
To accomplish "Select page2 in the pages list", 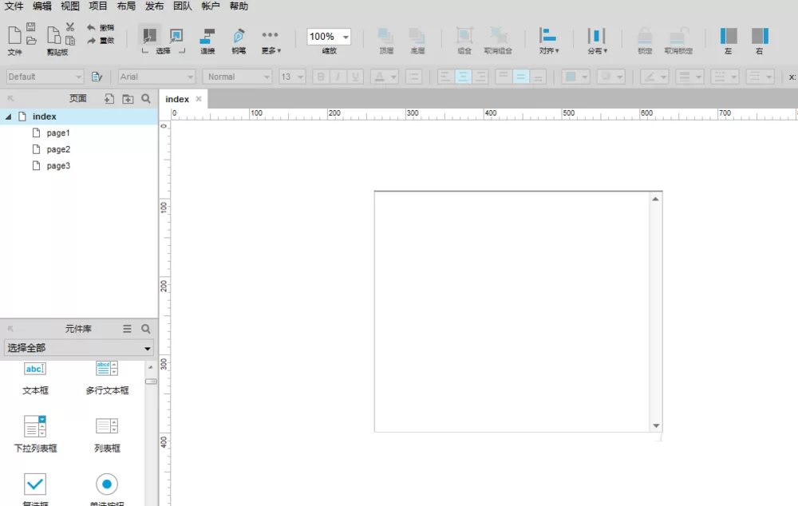I will pos(58,149).
